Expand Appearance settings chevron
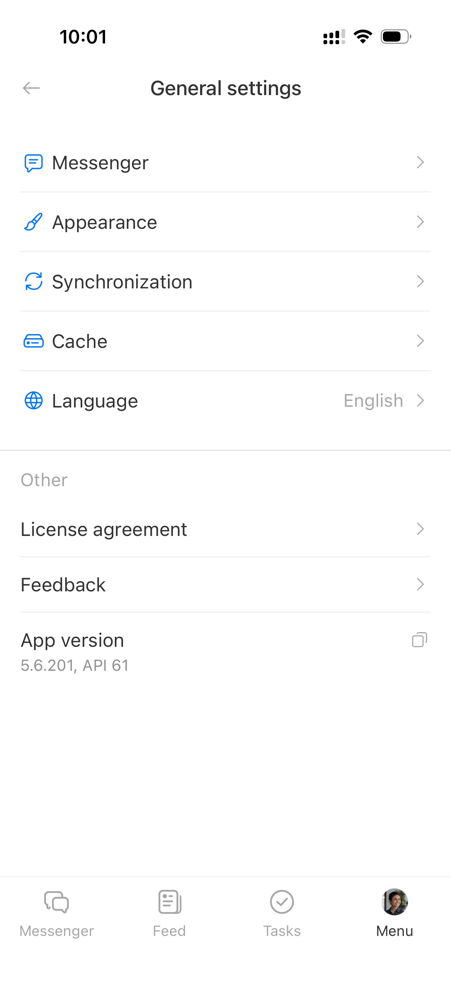Screen dimensions: 451x982 [x=420, y=222]
